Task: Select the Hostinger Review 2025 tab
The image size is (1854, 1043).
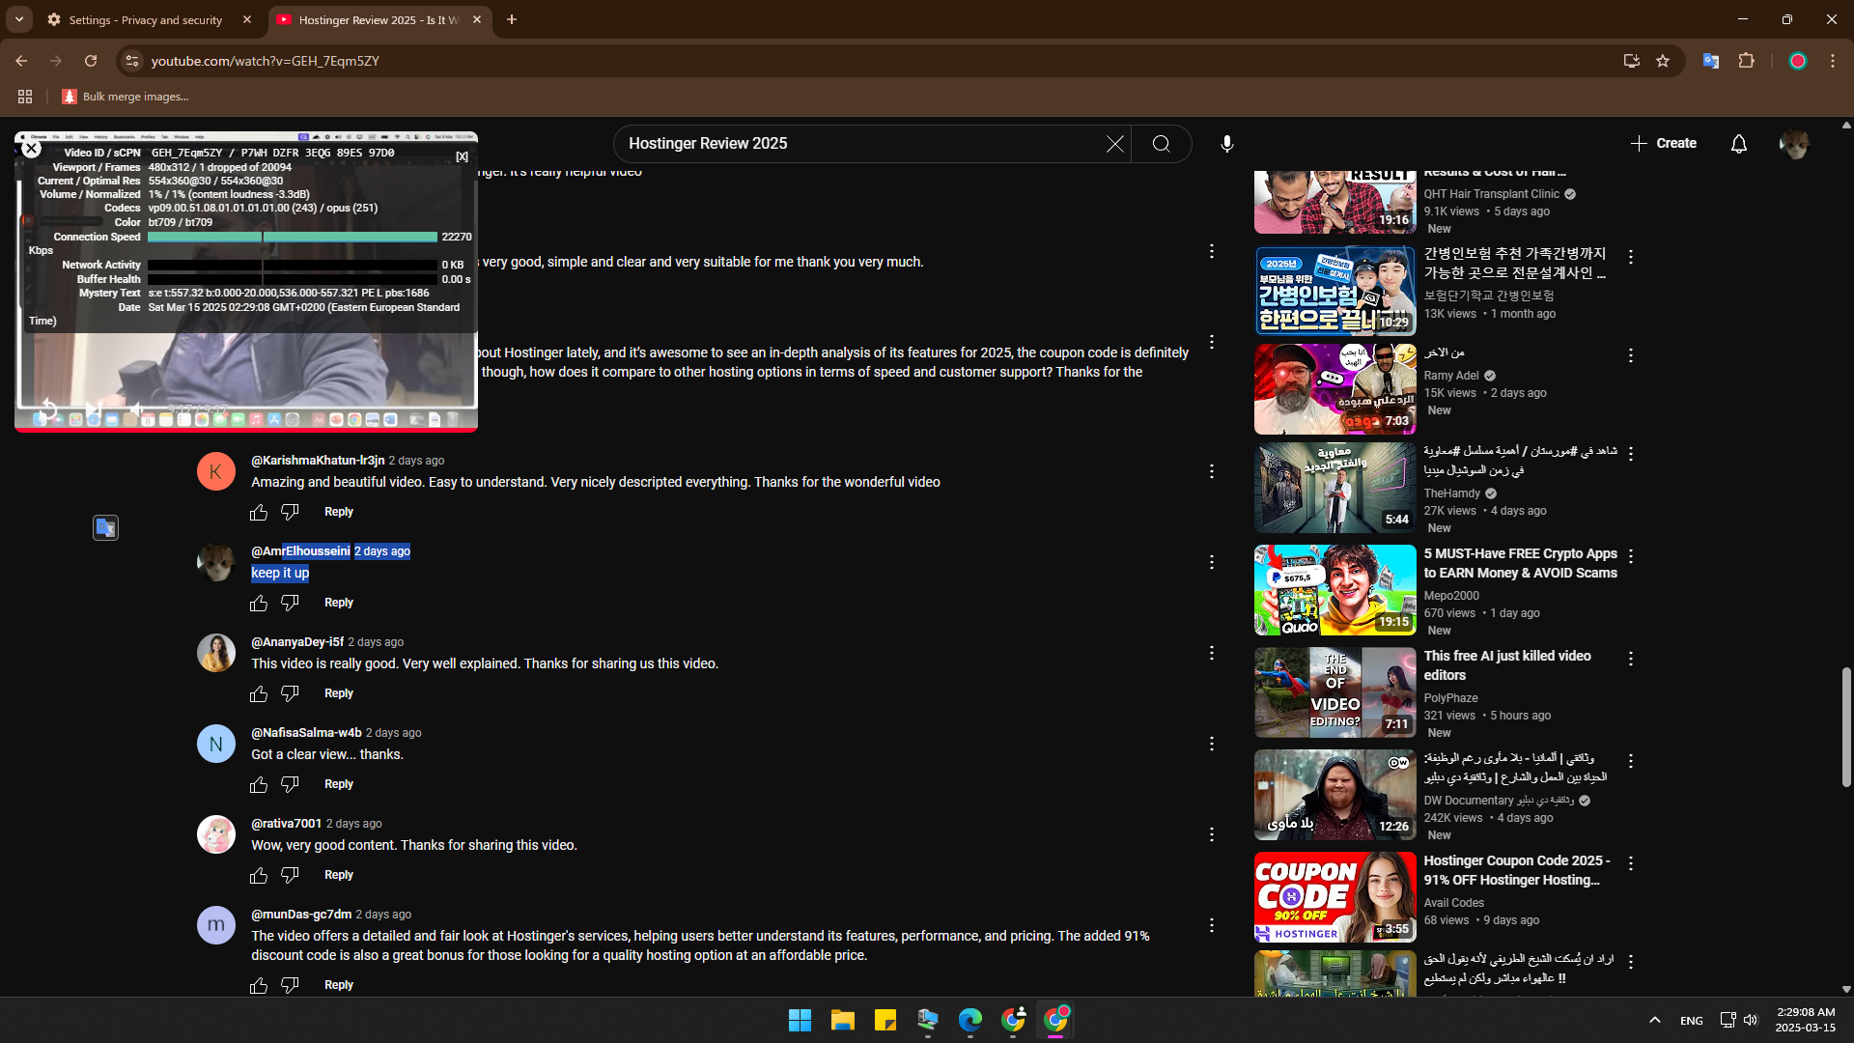Action: pos(379,19)
